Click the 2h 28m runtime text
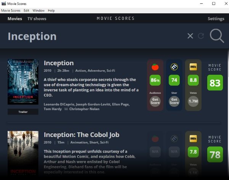 click(x=63, y=71)
